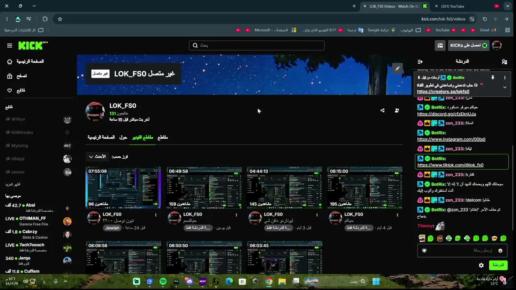This screenshot has height=290, width=516.
Task: Open new browser tab
Action: tap(354, 6)
